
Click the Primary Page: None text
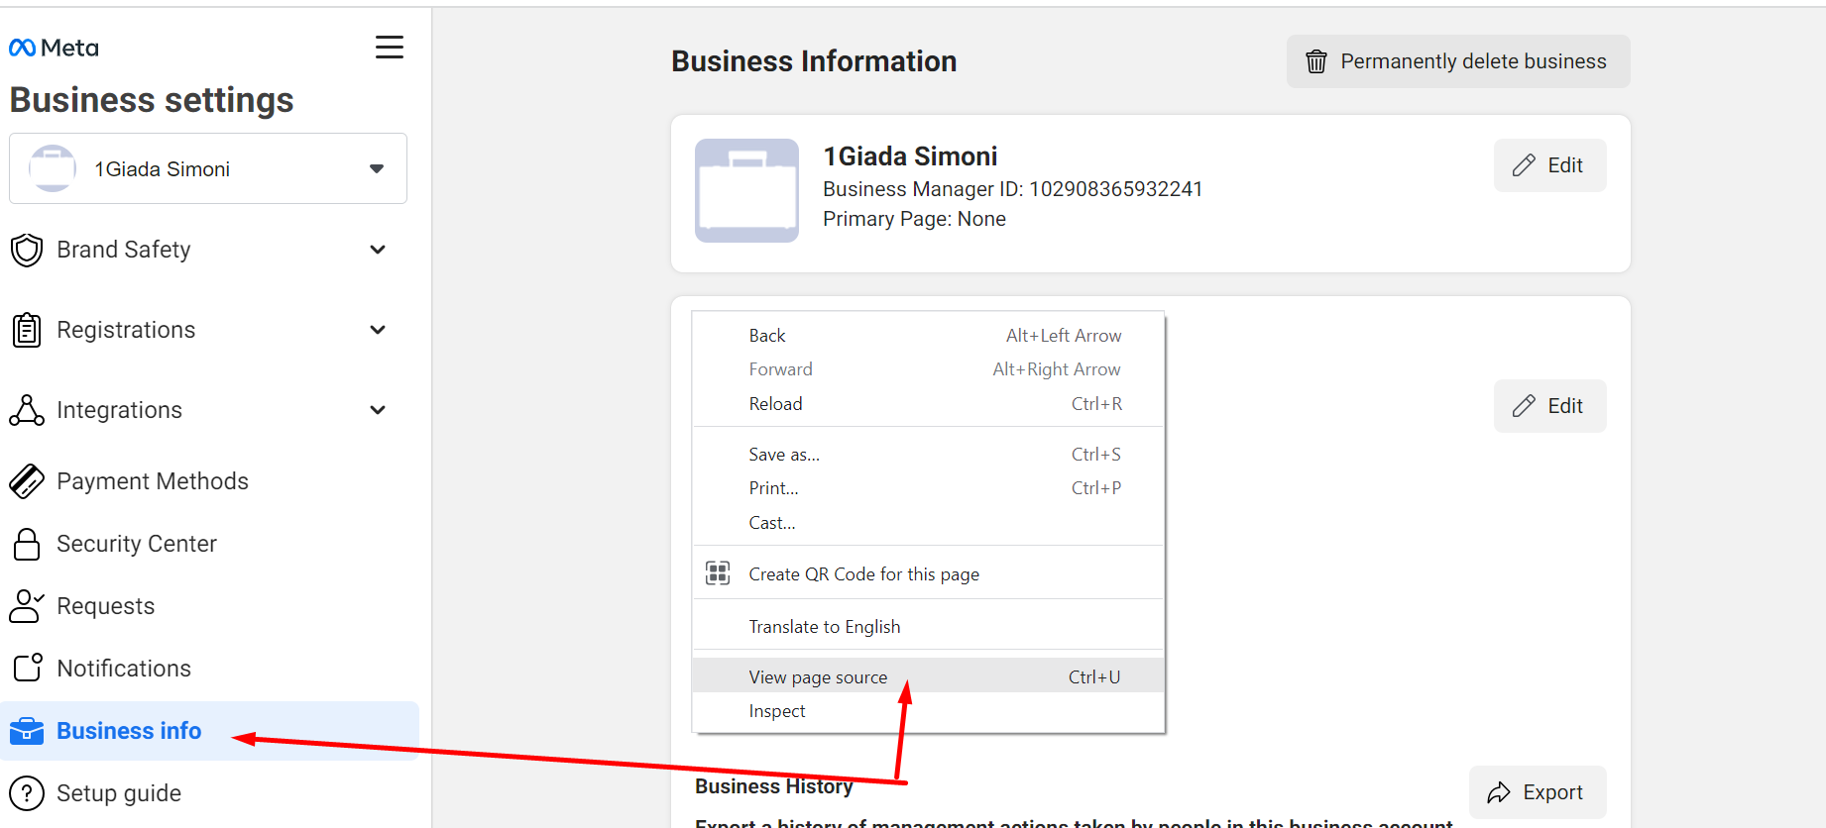[914, 219]
